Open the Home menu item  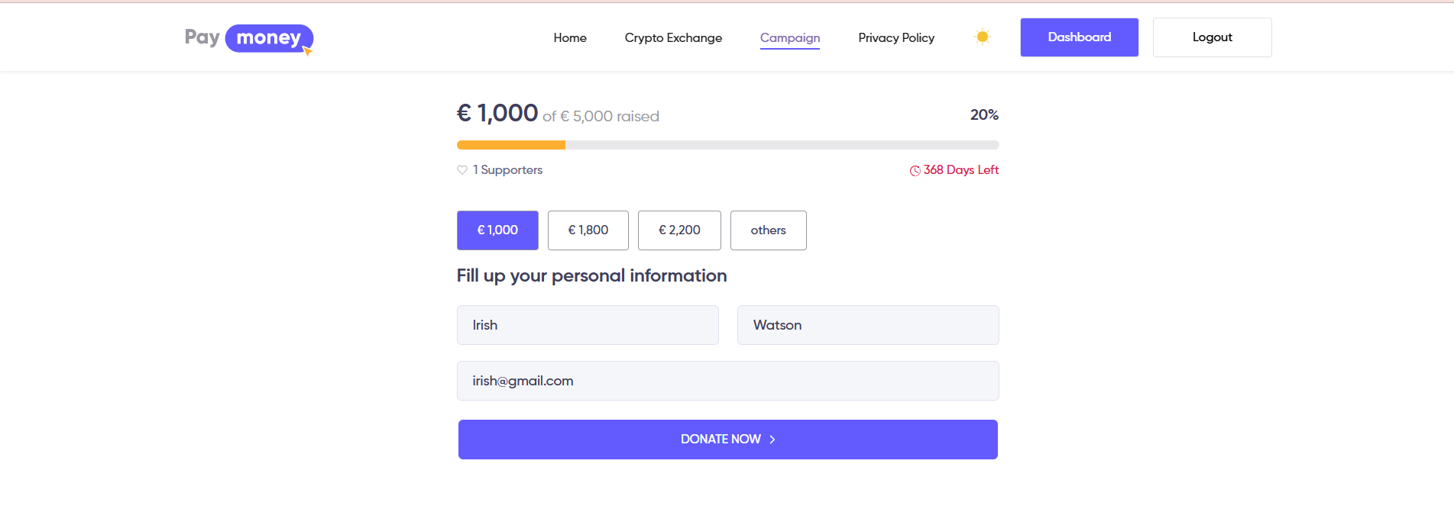point(570,38)
